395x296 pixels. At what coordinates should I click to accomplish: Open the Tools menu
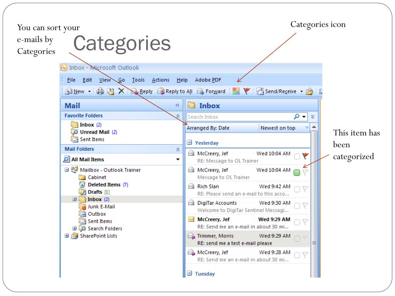coord(138,80)
